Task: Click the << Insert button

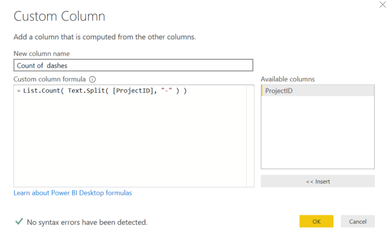Action: click(318, 181)
